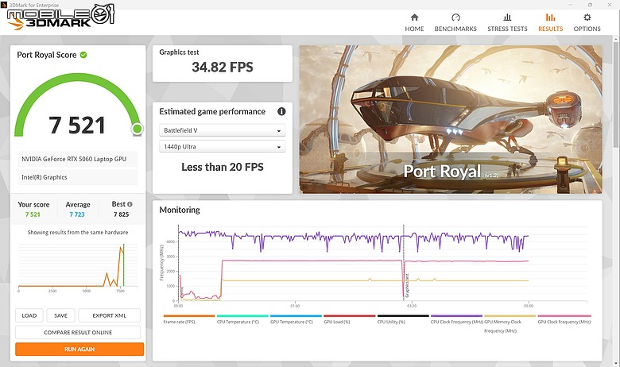The width and height of the screenshot is (620, 367).
Task: Switch to Stress Tests tab
Action: (507, 22)
